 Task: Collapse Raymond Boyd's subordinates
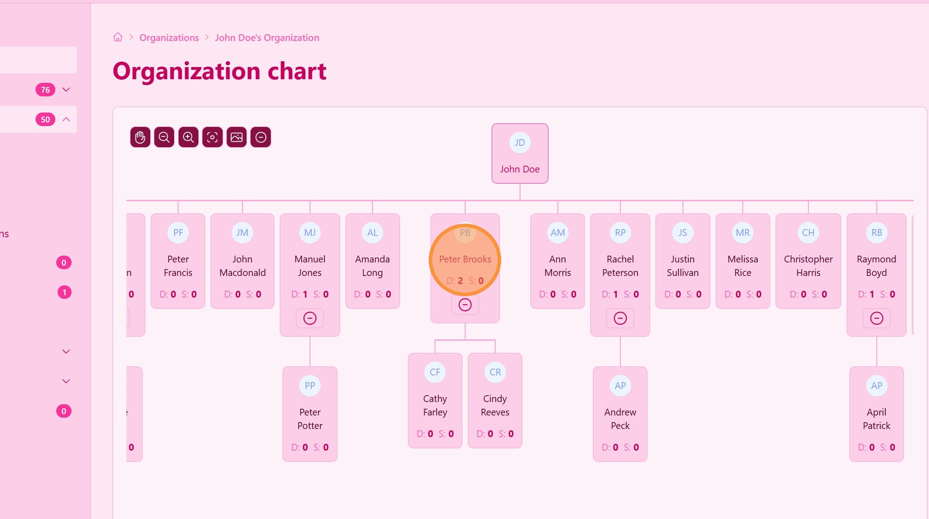pyautogui.click(x=876, y=318)
